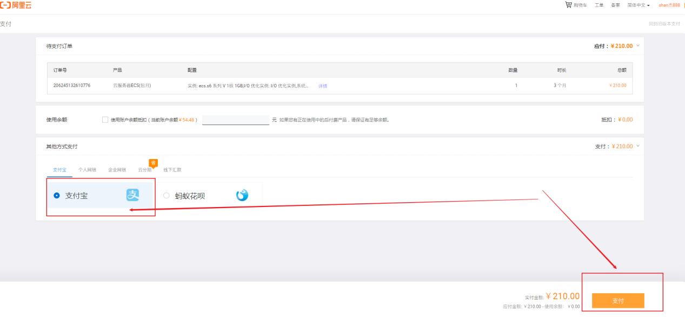685x317 pixels.
Task: Switch to the 支付宝 payment tab
Action: (x=59, y=170)
